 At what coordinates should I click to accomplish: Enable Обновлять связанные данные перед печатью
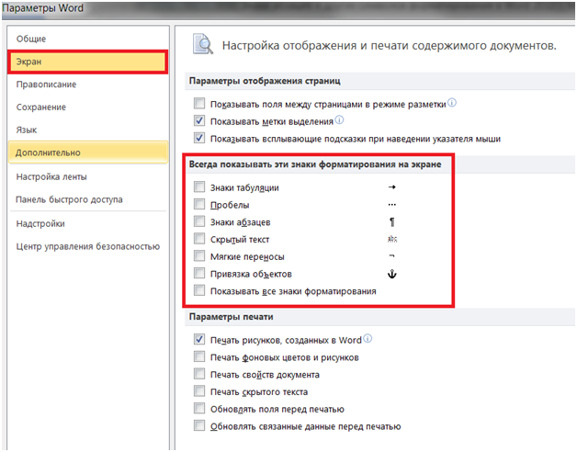click(x=199, y=425)
